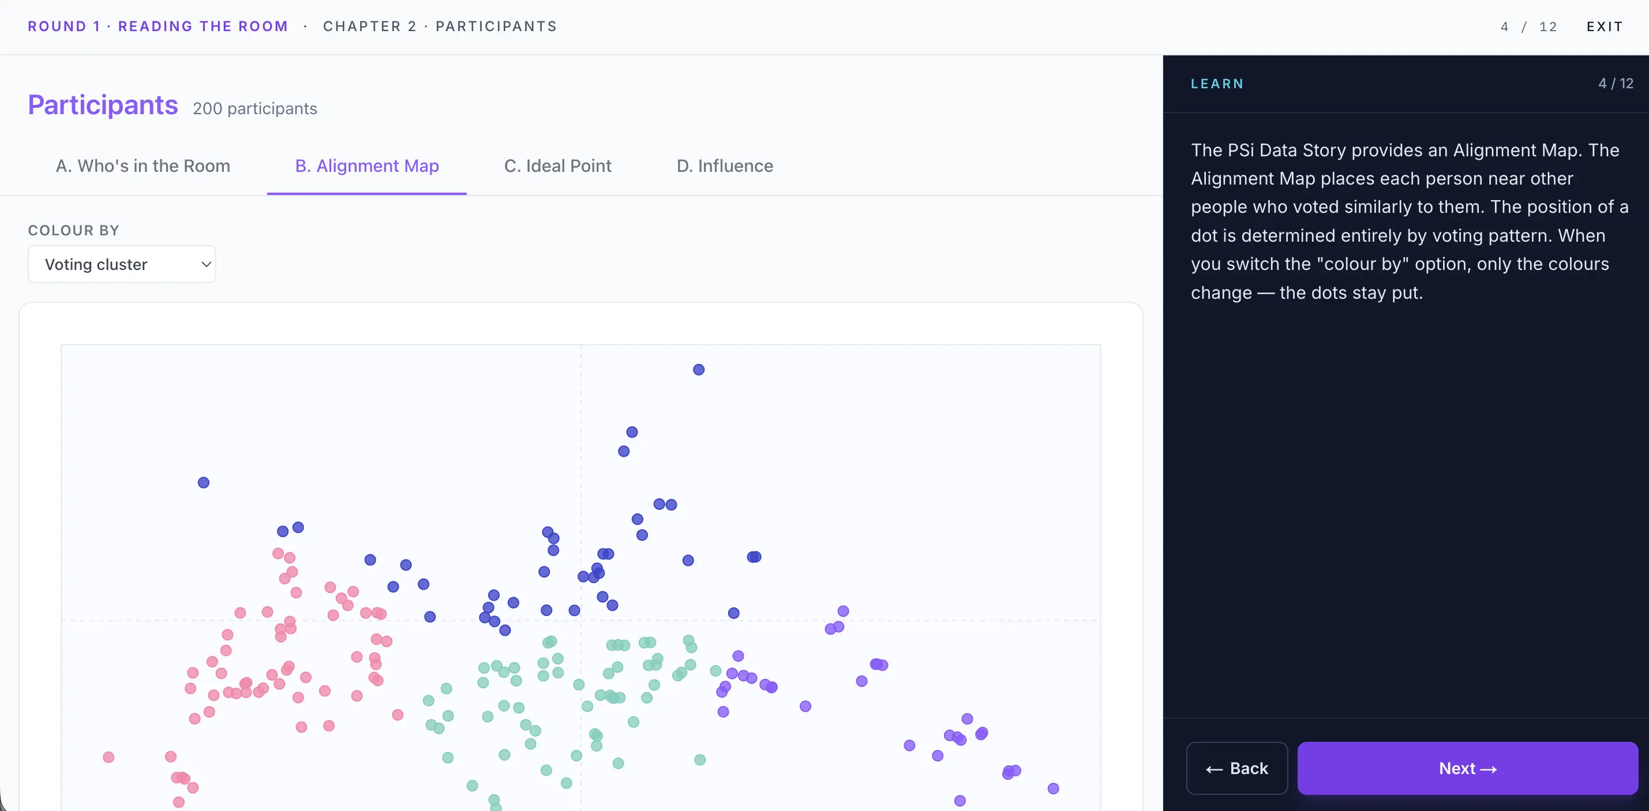Go back with the Back button
This screenshot has height=811, width=1649.
click(1237, 768)
